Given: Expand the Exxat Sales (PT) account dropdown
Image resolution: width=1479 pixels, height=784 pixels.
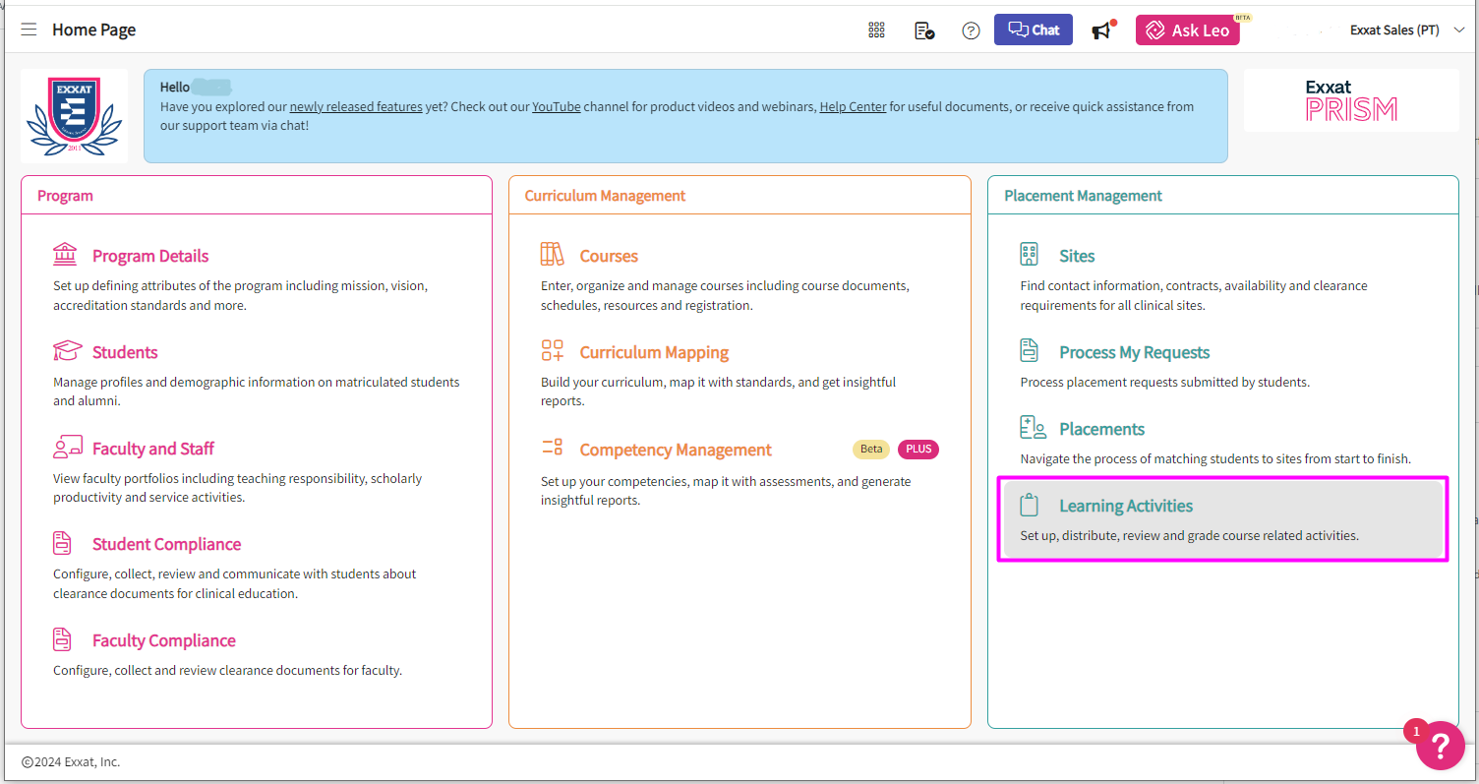Looking at the screenshot, I should coord(1407,30).
